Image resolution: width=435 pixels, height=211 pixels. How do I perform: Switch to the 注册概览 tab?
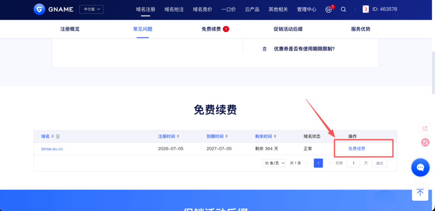[x=70, y=29]
